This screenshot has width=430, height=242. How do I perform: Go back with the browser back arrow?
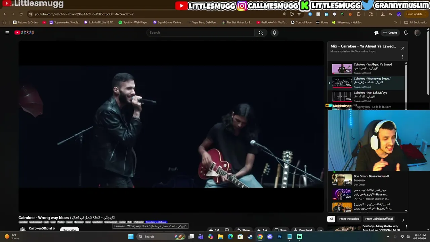[x=5, y=14]
